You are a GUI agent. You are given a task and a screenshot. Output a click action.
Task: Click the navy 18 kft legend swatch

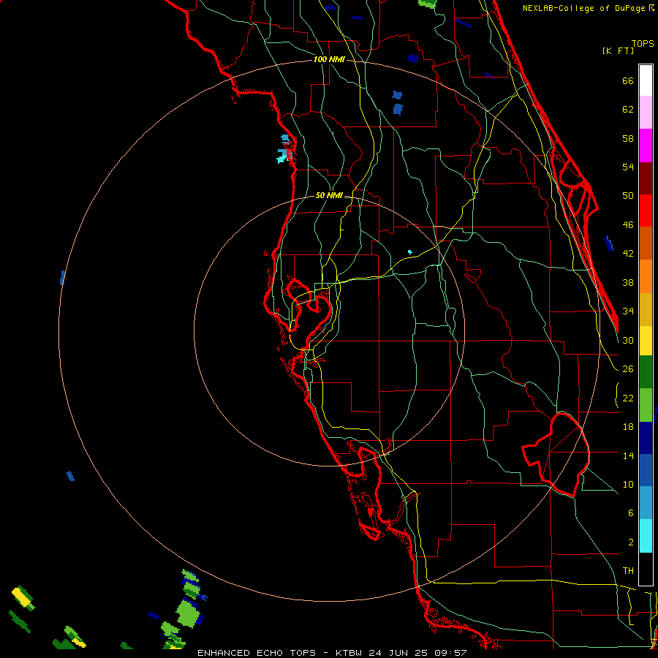pyautogui.click(x=646, y=438)
